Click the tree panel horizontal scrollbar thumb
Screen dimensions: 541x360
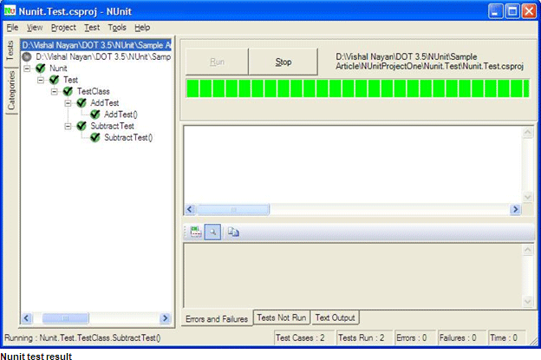pyautogui.click(x=66, y=318)
